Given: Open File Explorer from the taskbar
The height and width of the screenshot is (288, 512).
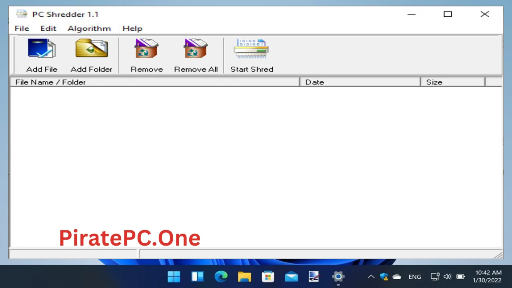Looking at the screenshot, I should (x=244, y=276).
